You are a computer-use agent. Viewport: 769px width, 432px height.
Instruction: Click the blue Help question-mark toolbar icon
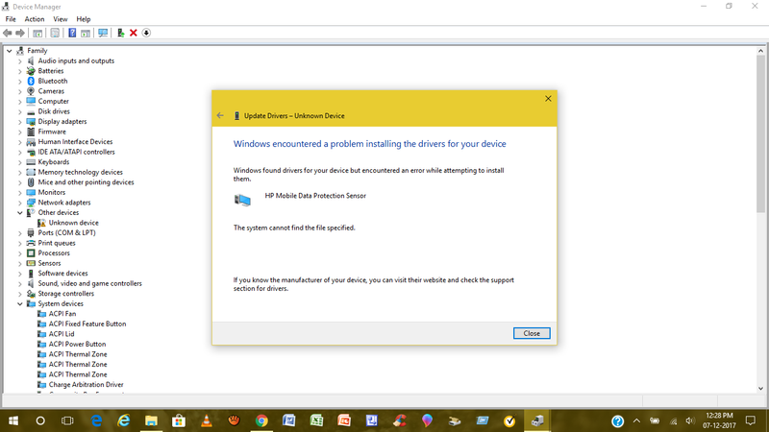[72, 33]
